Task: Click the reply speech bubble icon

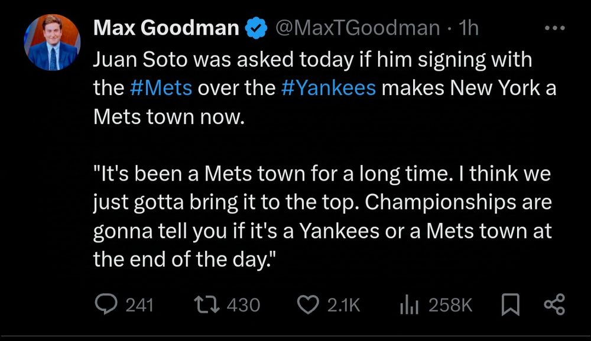Action: [107, 304]
